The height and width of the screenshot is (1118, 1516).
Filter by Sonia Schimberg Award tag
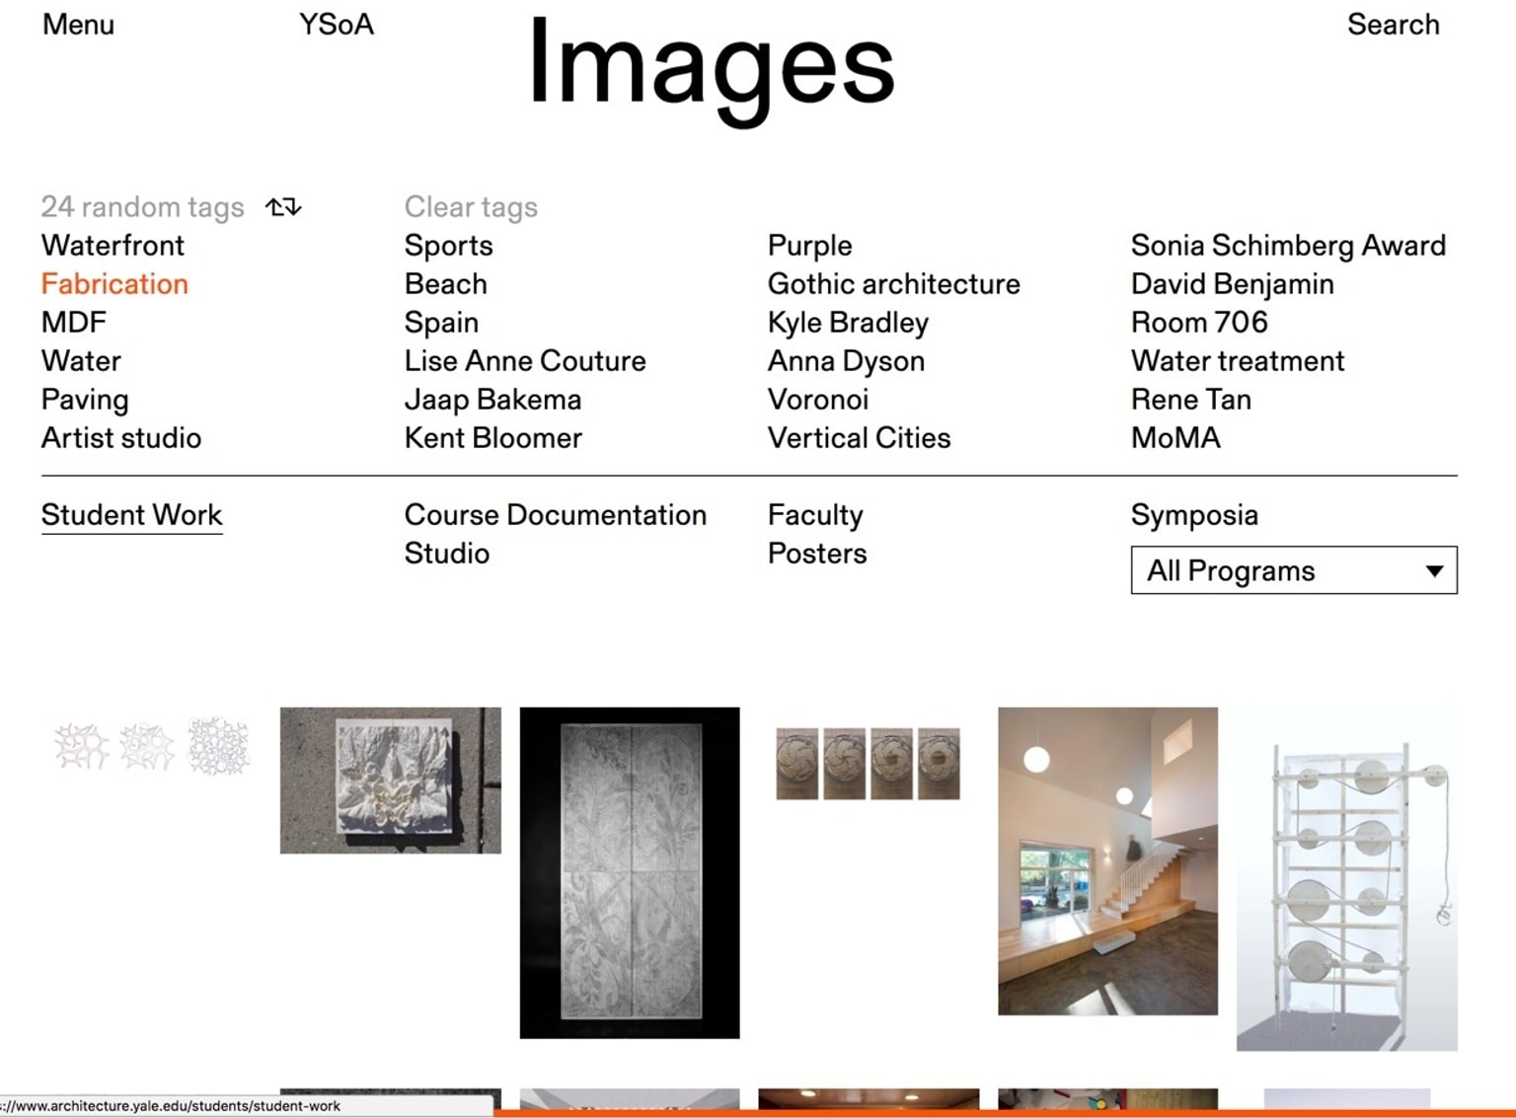coord(1288,246)
